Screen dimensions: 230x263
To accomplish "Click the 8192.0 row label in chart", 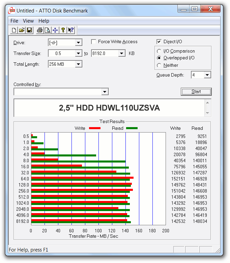I will click(23, 221).
